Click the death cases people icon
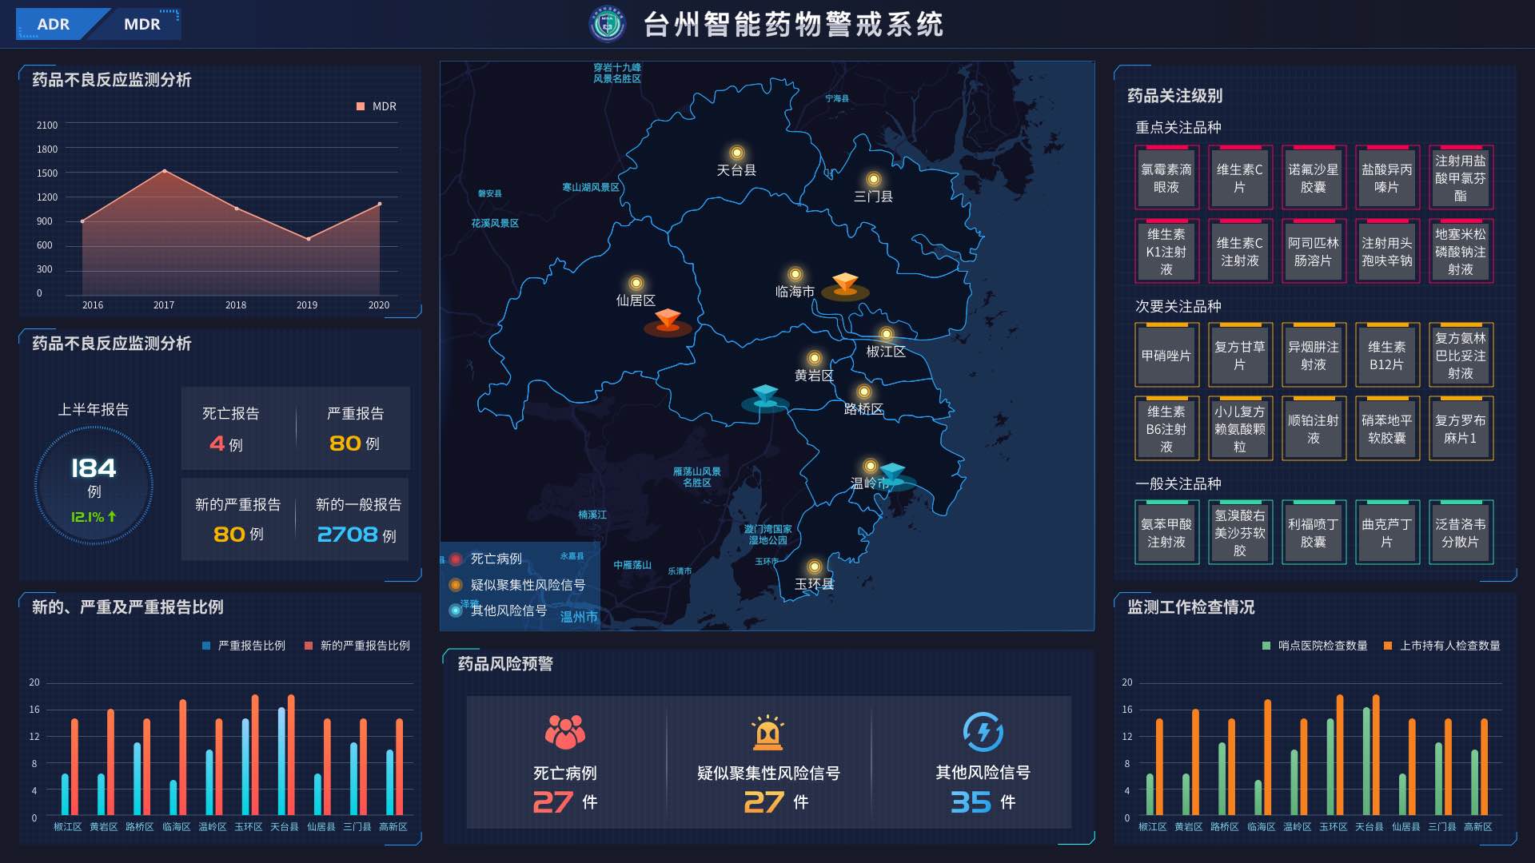The height and width of the screenshot is (863, 1535). click(564, 731)
